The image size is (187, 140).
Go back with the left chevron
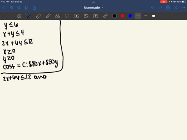(4, 8)
